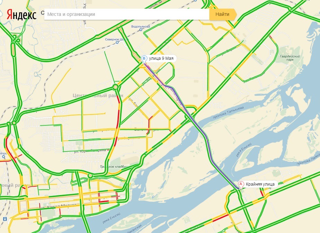Screen dimensions: 320x233
Task: Click the round stop icon at top edge
Action: (x=195, y=1)
